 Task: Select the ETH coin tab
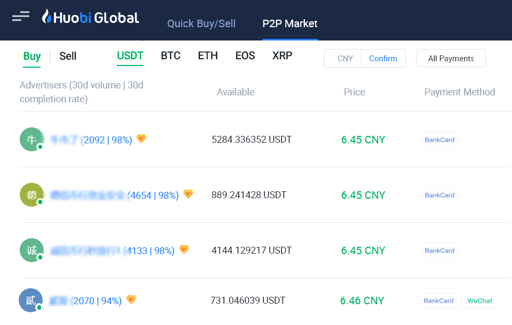(x=207, y=56)
